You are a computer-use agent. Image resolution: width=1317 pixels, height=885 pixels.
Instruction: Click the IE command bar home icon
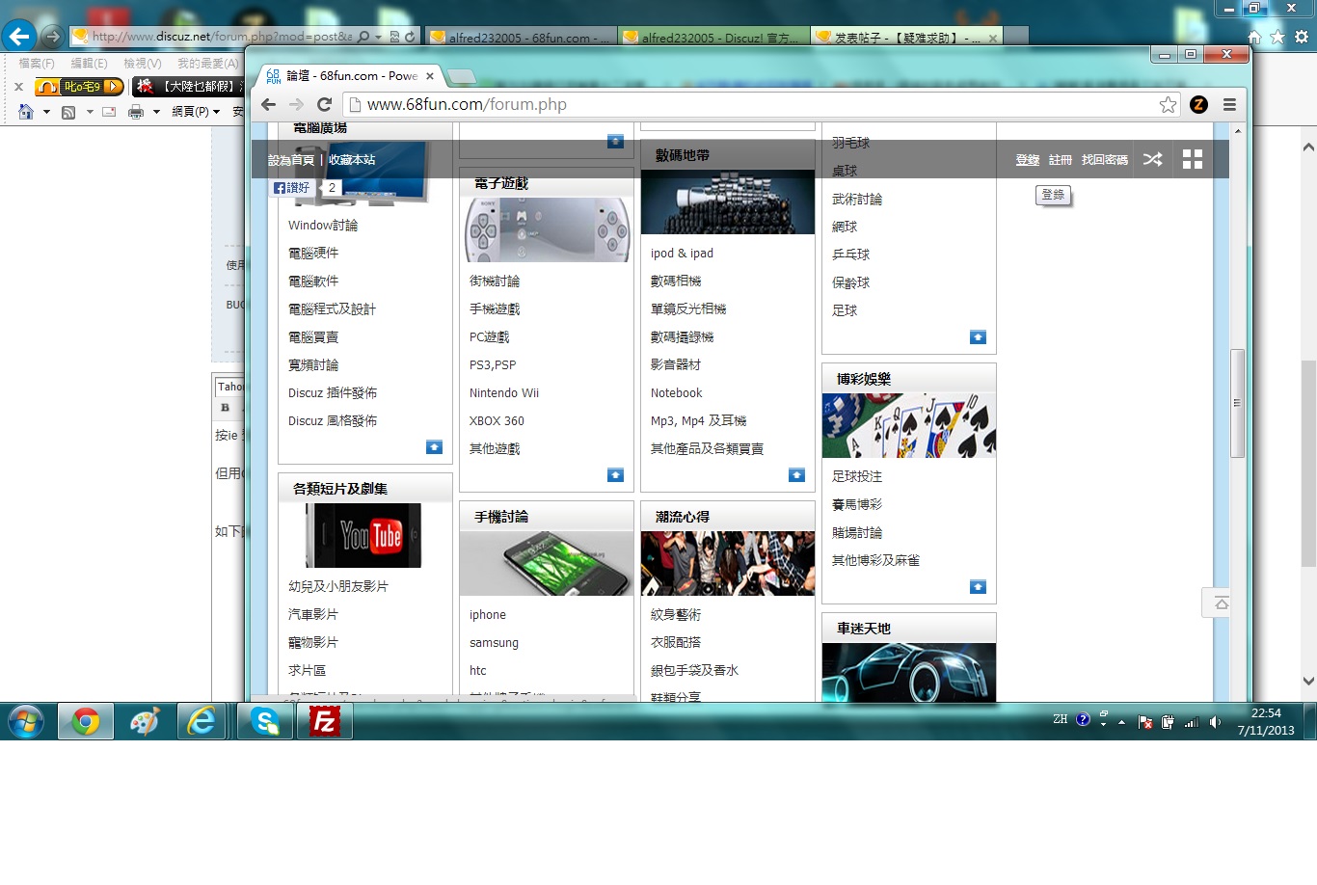tap(26, 112)
